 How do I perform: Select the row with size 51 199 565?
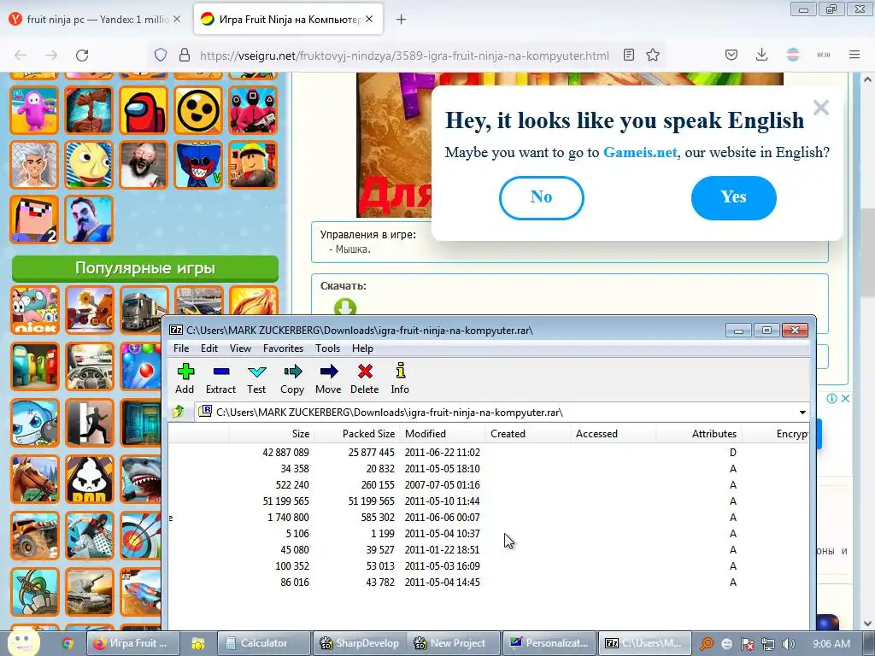[490, 501]
